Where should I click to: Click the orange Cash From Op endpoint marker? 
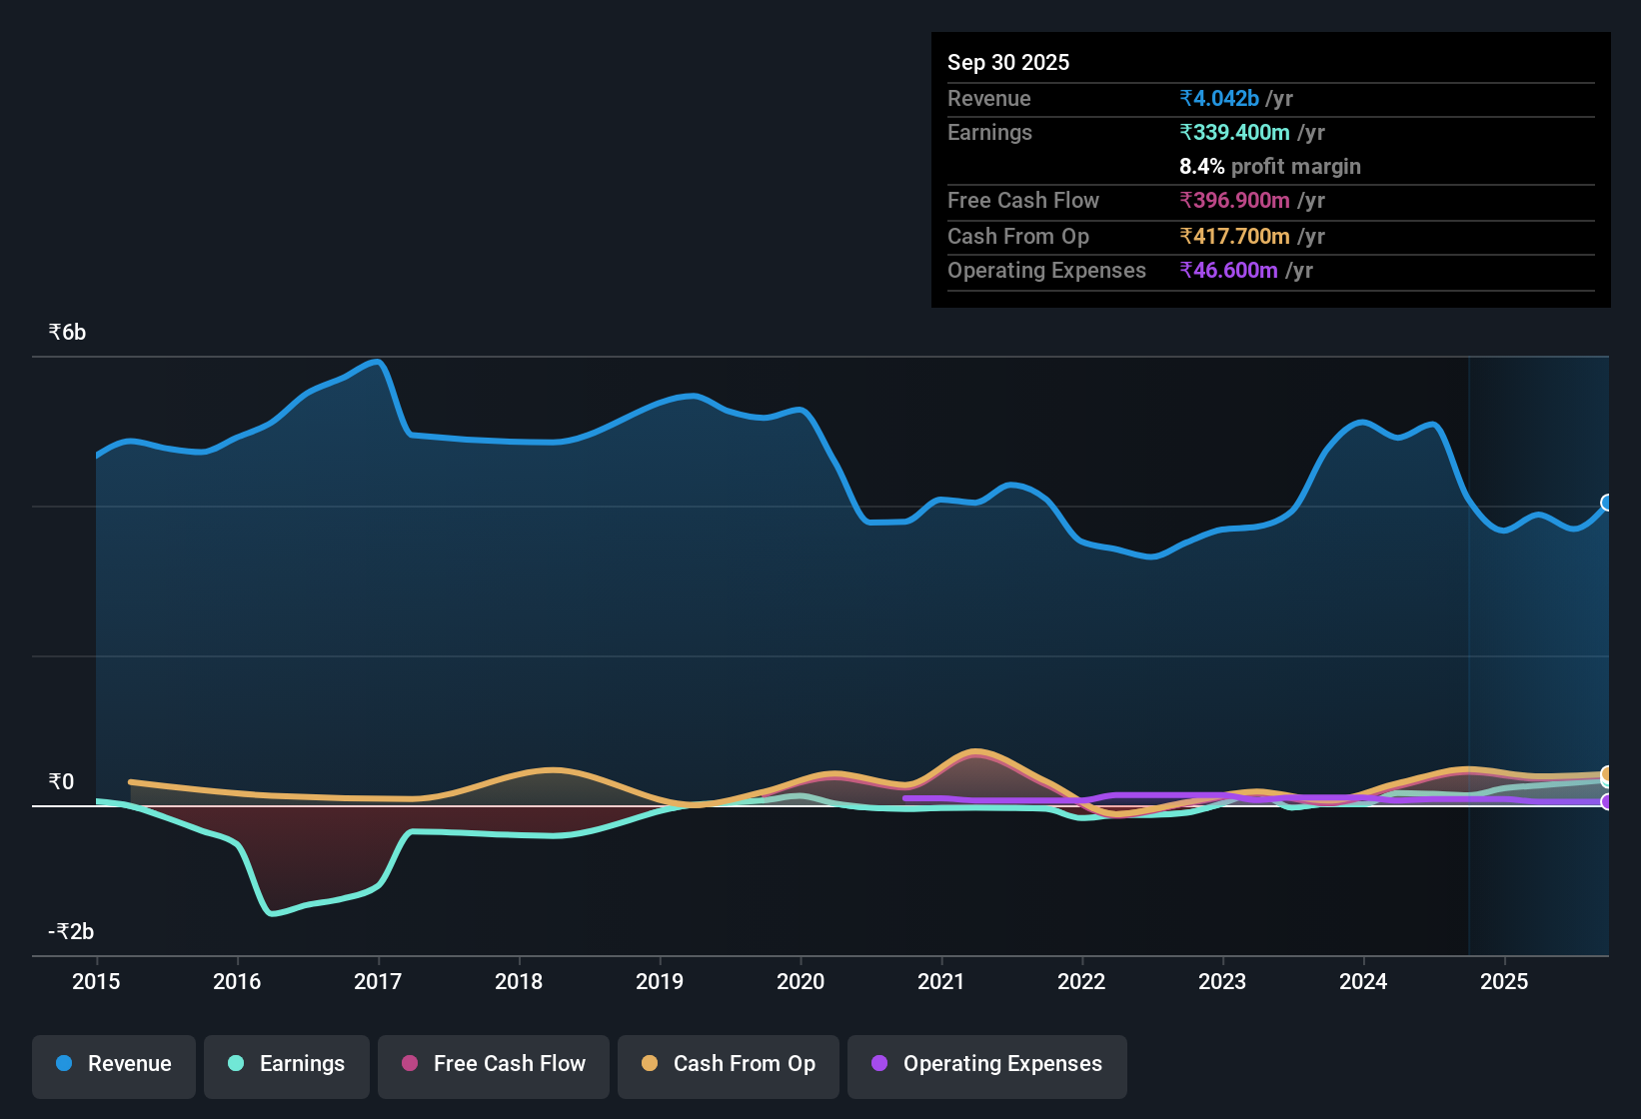(x=1607, y=774)
